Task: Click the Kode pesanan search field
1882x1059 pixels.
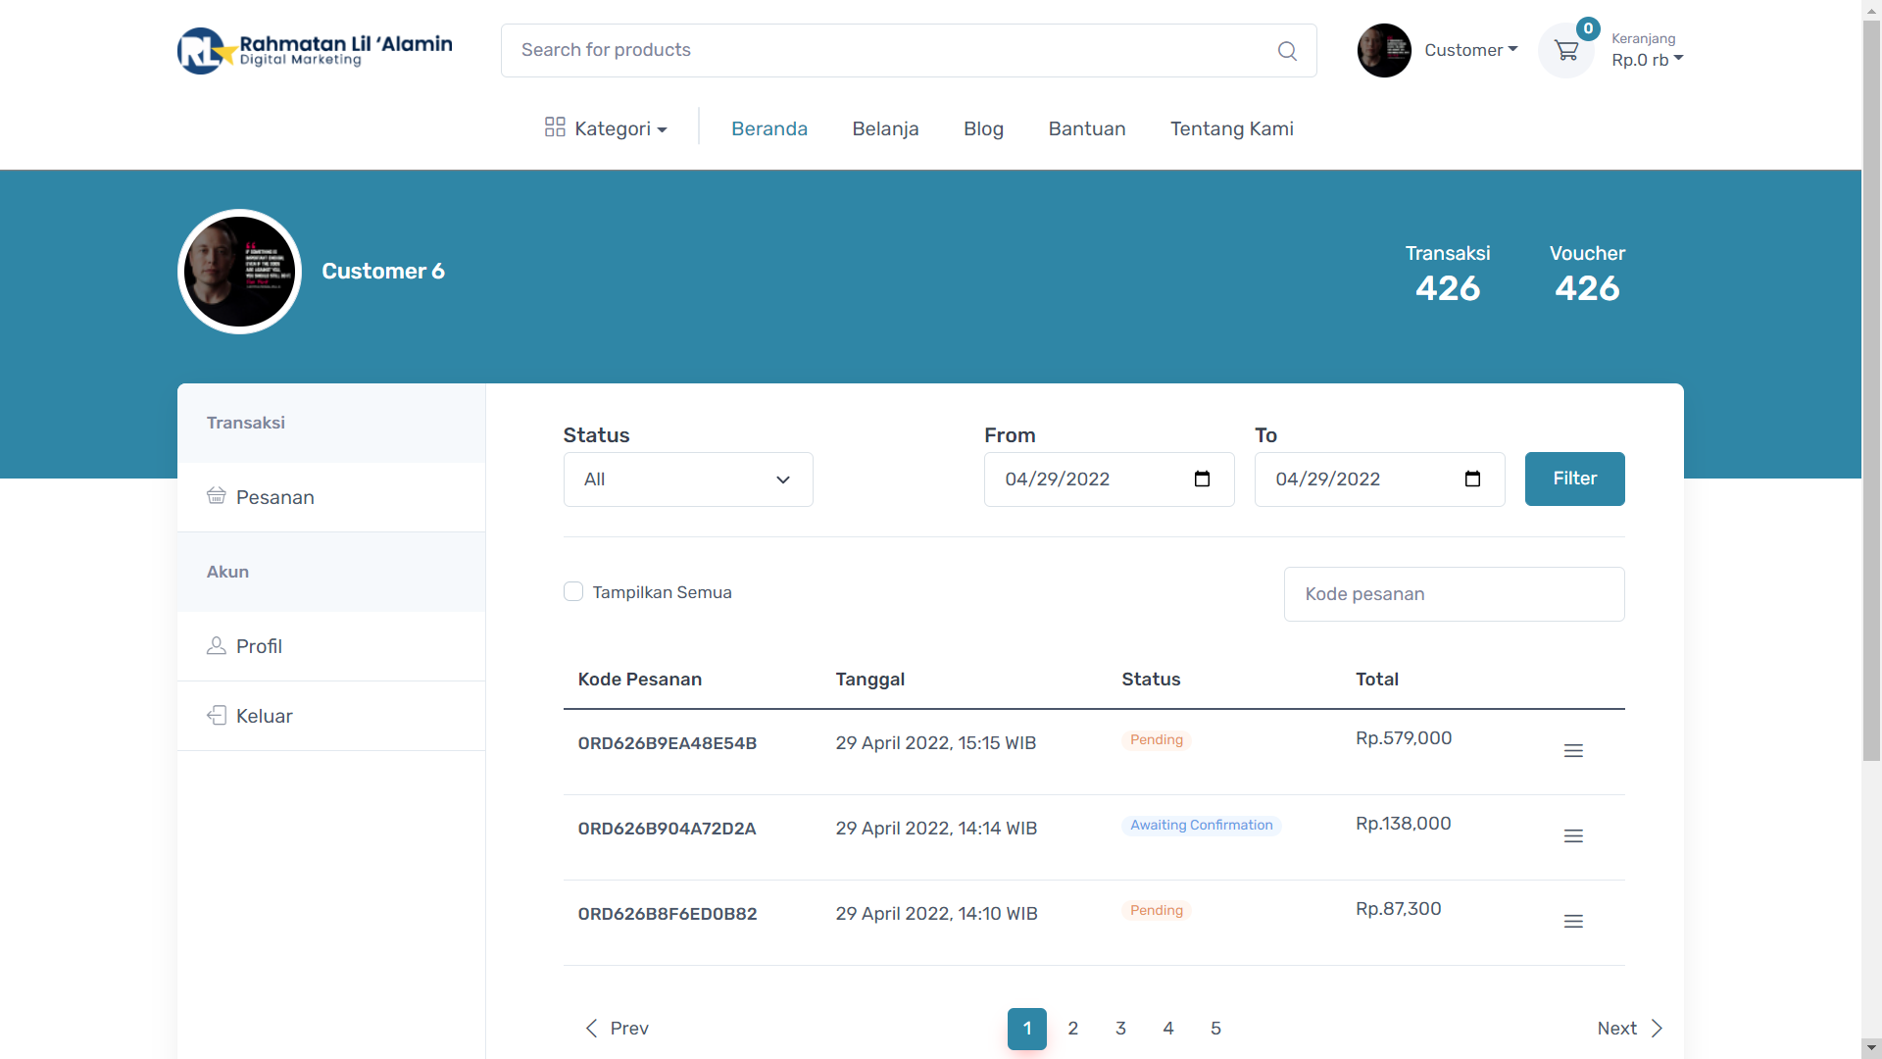Action: [x=1454, y=594]
